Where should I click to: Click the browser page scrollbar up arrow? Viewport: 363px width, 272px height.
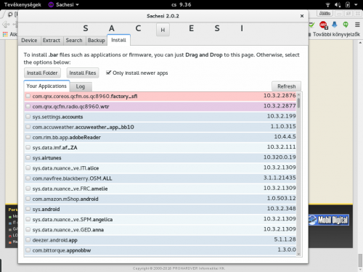tap(360, 43)
